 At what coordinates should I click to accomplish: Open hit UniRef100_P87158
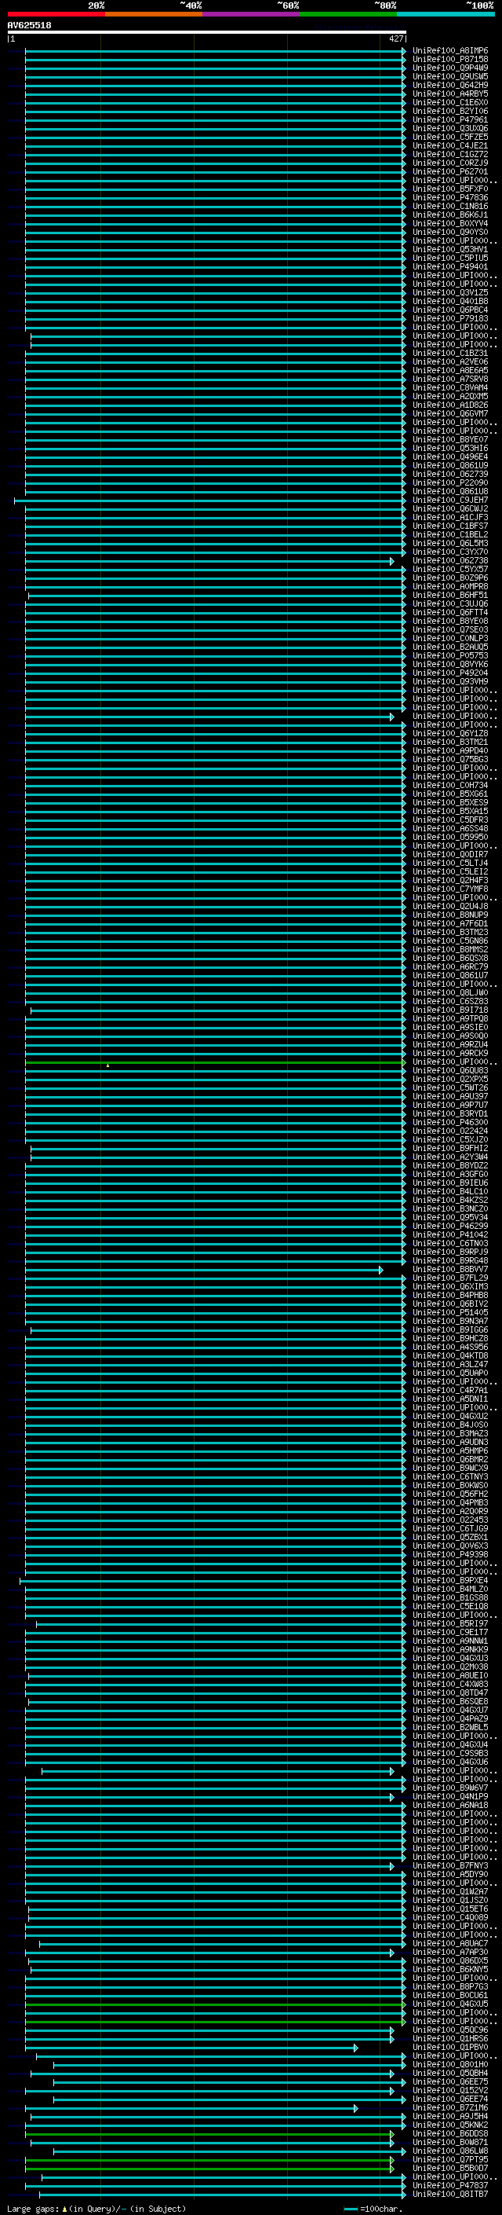449,60
